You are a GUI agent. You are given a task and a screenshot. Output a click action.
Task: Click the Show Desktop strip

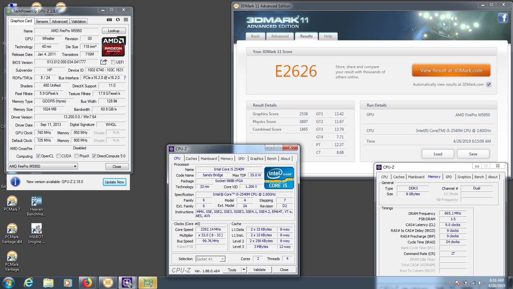510,283
